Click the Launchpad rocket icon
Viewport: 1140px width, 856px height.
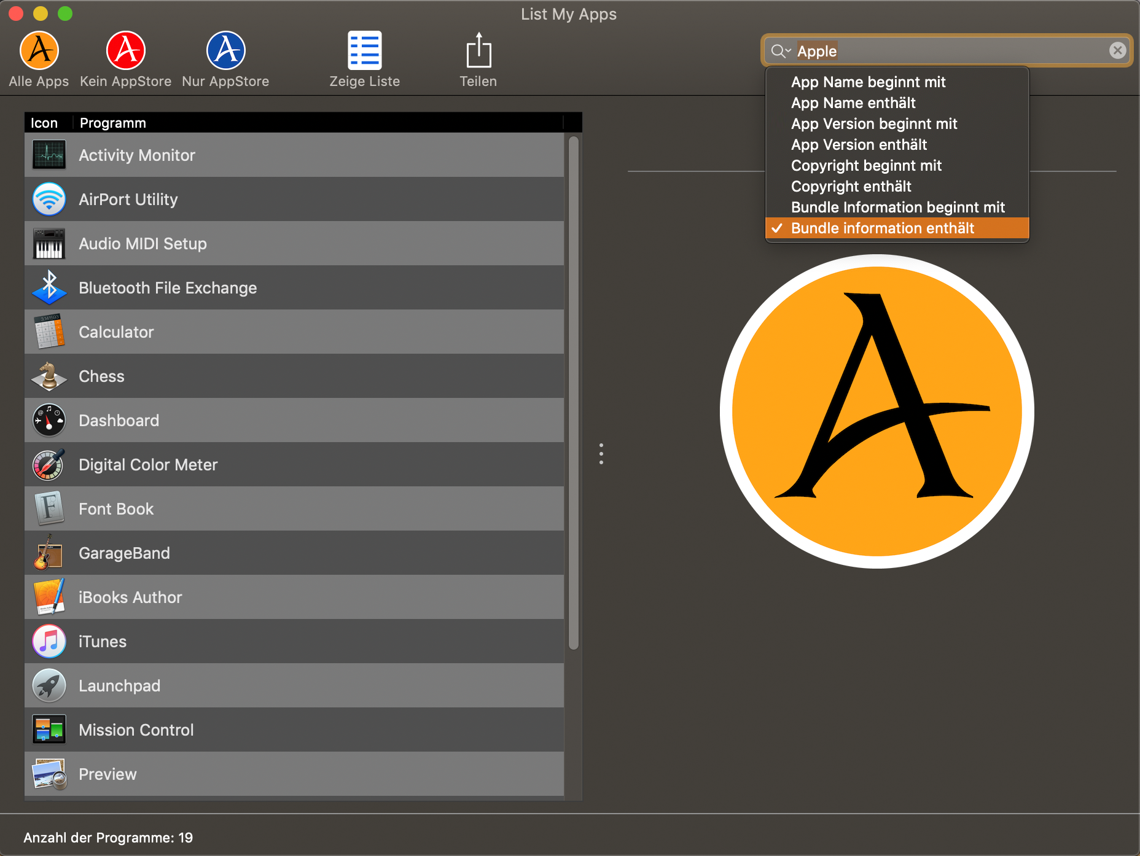click(x=49, y=685)
